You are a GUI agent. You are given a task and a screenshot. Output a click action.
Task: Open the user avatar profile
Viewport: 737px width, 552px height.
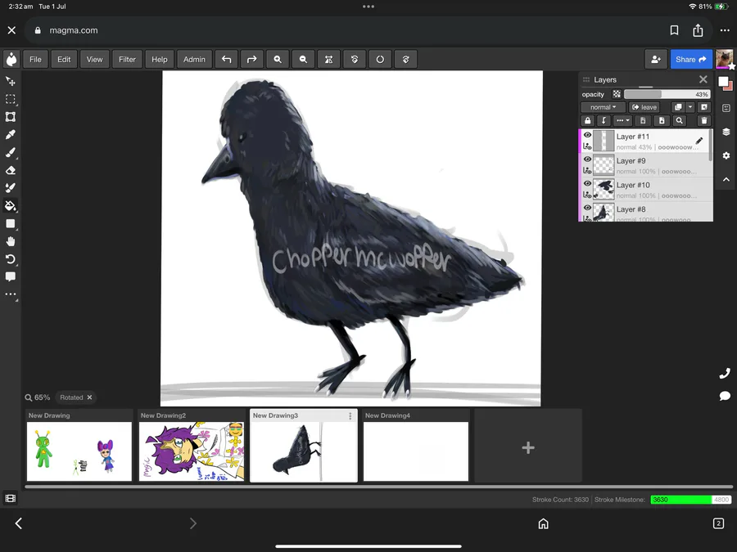tap(725, 59)
